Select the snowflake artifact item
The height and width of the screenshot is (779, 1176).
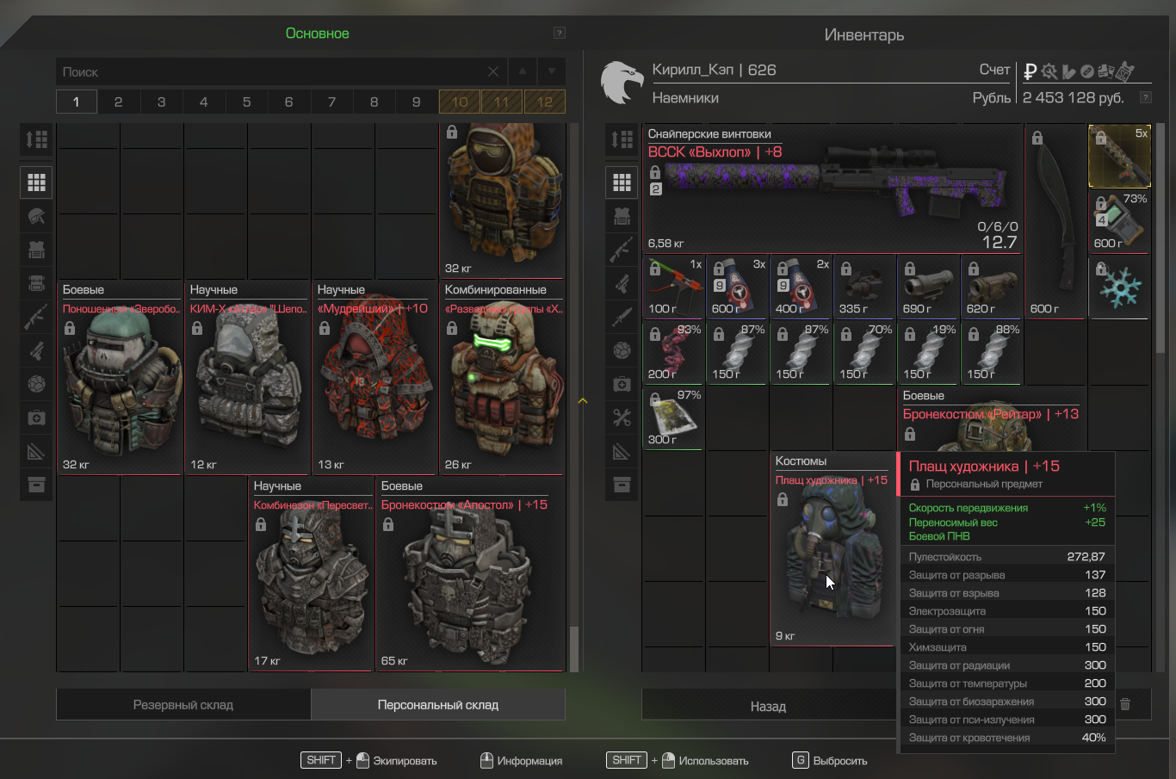[1119, 288]
